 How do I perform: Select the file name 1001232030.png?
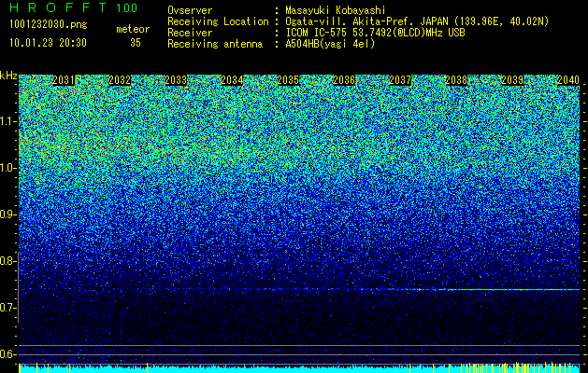[49, 25]
